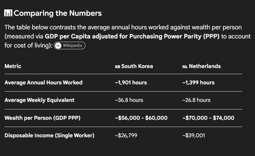
Task: Click the South Korea column header
Action: coord(137,66)
